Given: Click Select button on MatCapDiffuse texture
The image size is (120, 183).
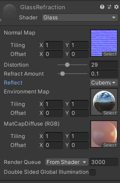Looking at the screenshot, I should click(110, 145).
